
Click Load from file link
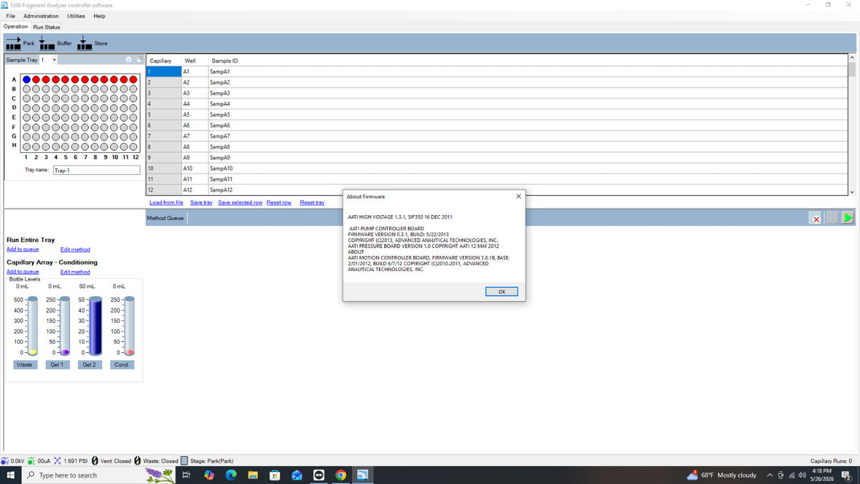pos(166,203)
